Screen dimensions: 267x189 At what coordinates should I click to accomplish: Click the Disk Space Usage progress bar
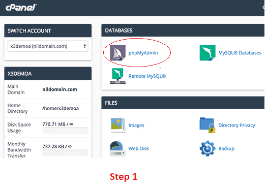point(65,131)
